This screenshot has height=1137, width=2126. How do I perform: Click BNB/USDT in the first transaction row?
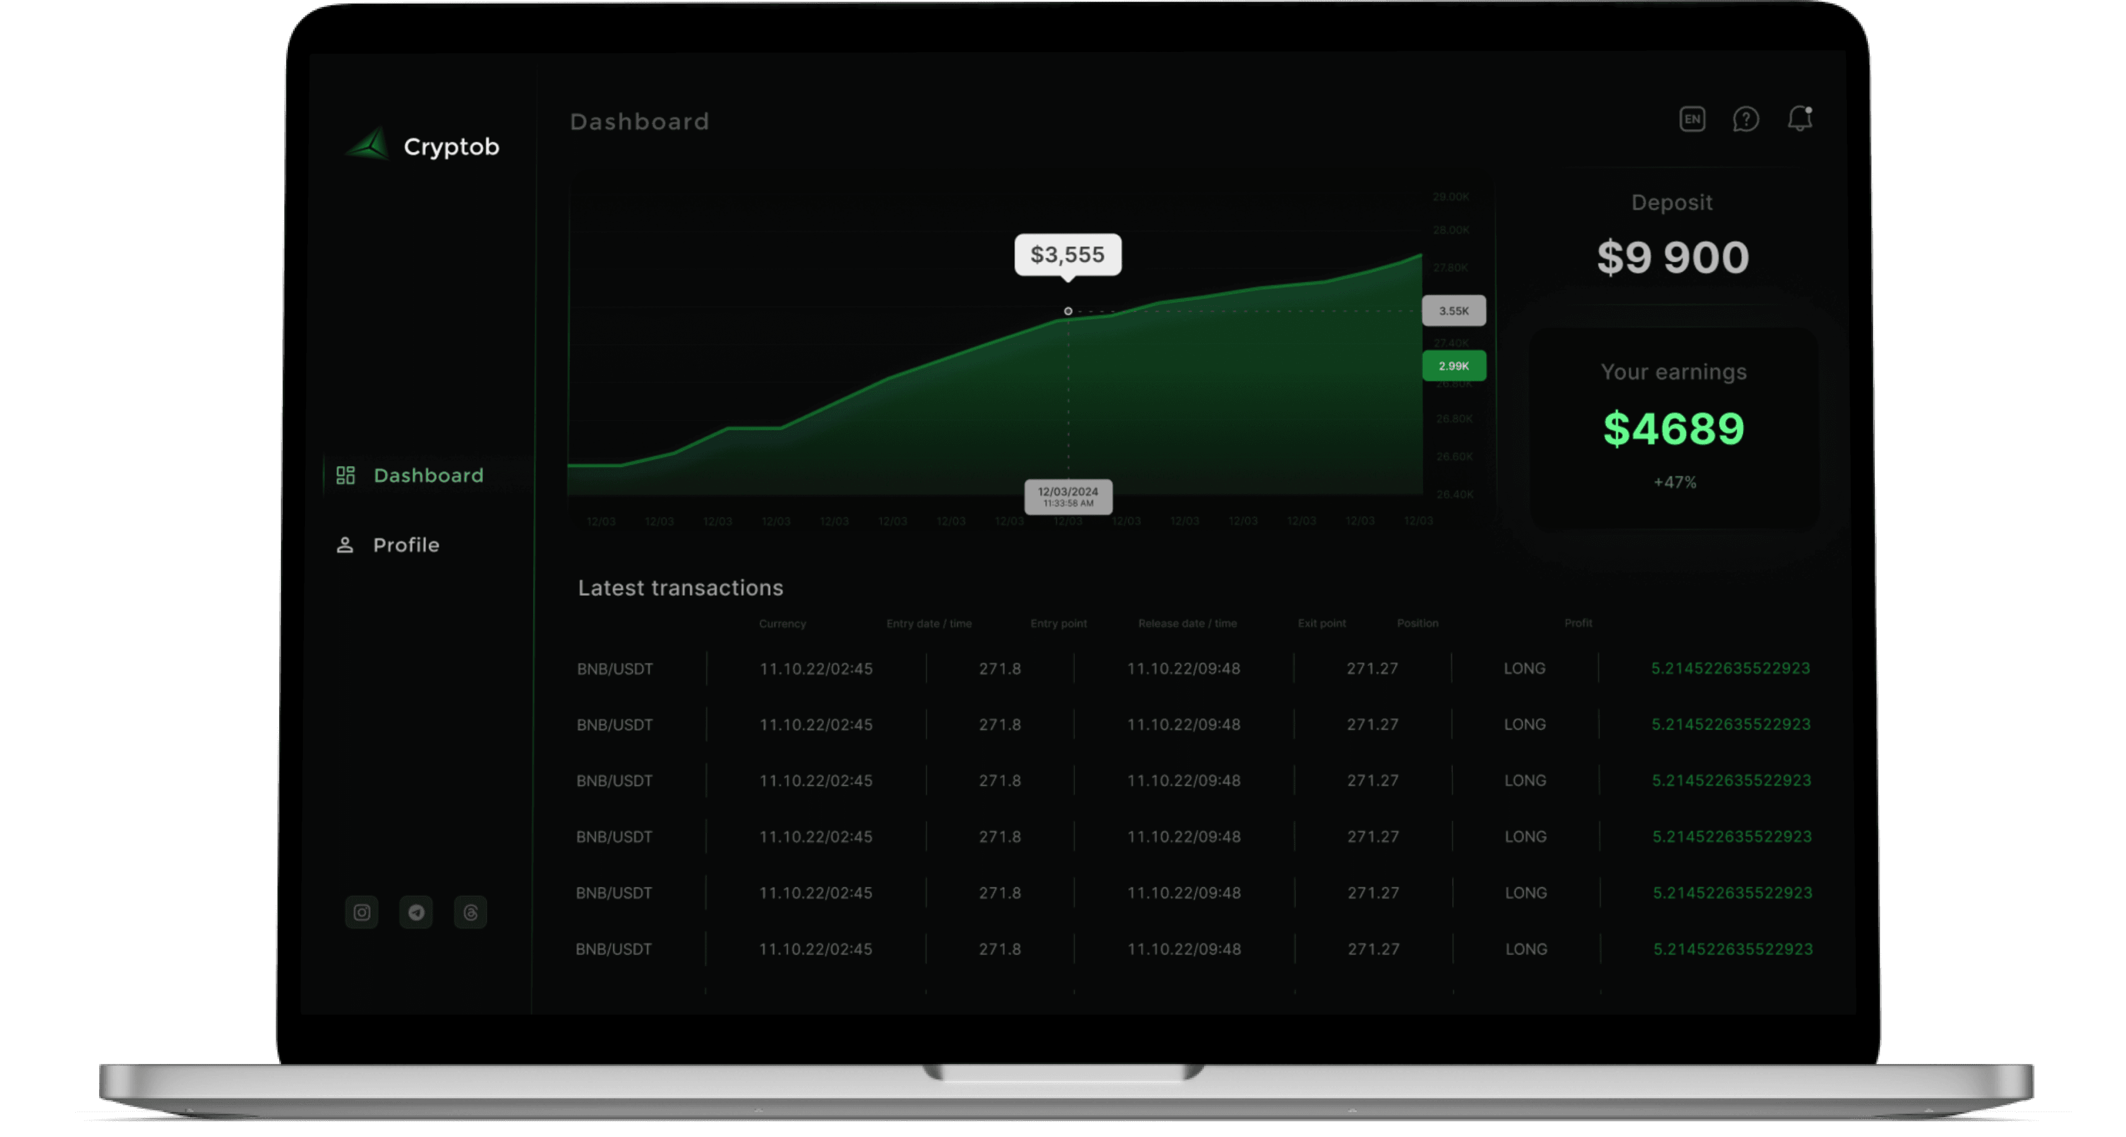(x=614, y=669)
